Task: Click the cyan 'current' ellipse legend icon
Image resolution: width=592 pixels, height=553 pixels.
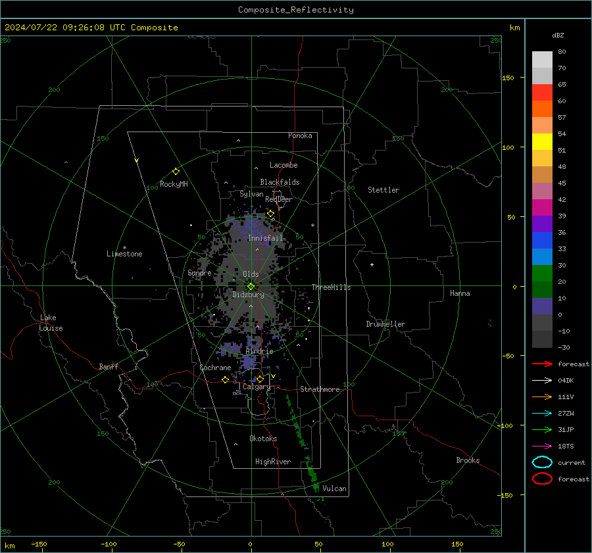Action: (542, 462)
